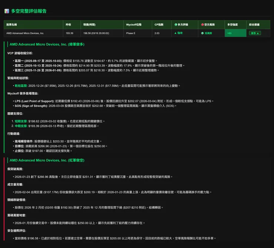The height and width of the screenshot is (248, 274).
Task: Click the green circle icon in 多方評級 header
Action: pos(176,25)
